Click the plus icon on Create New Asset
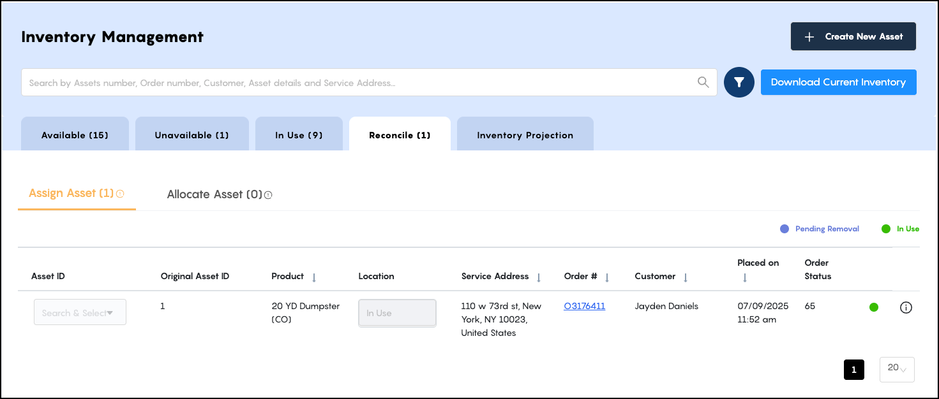Screen dimensions: 939x399 [809, 36]
